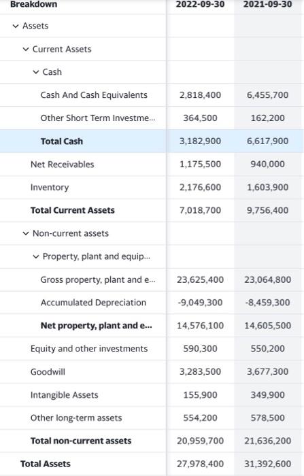Select net property value 14,605,500

click(x=267, y=326)
